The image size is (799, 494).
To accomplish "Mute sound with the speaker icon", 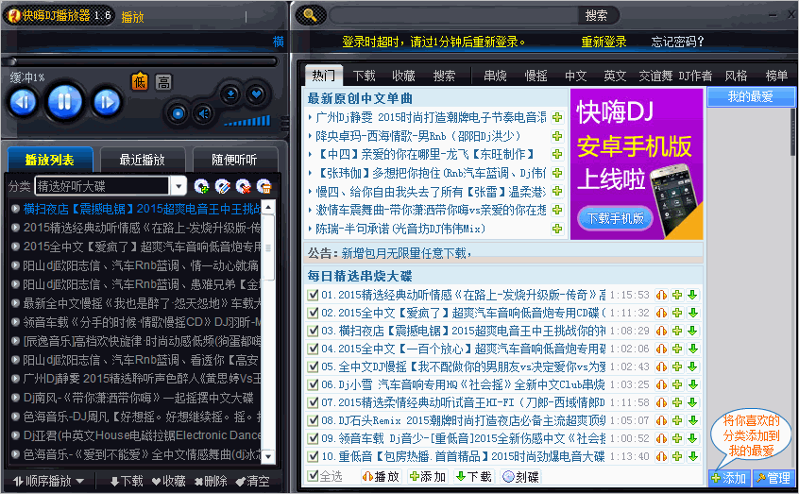I will 203,113.
